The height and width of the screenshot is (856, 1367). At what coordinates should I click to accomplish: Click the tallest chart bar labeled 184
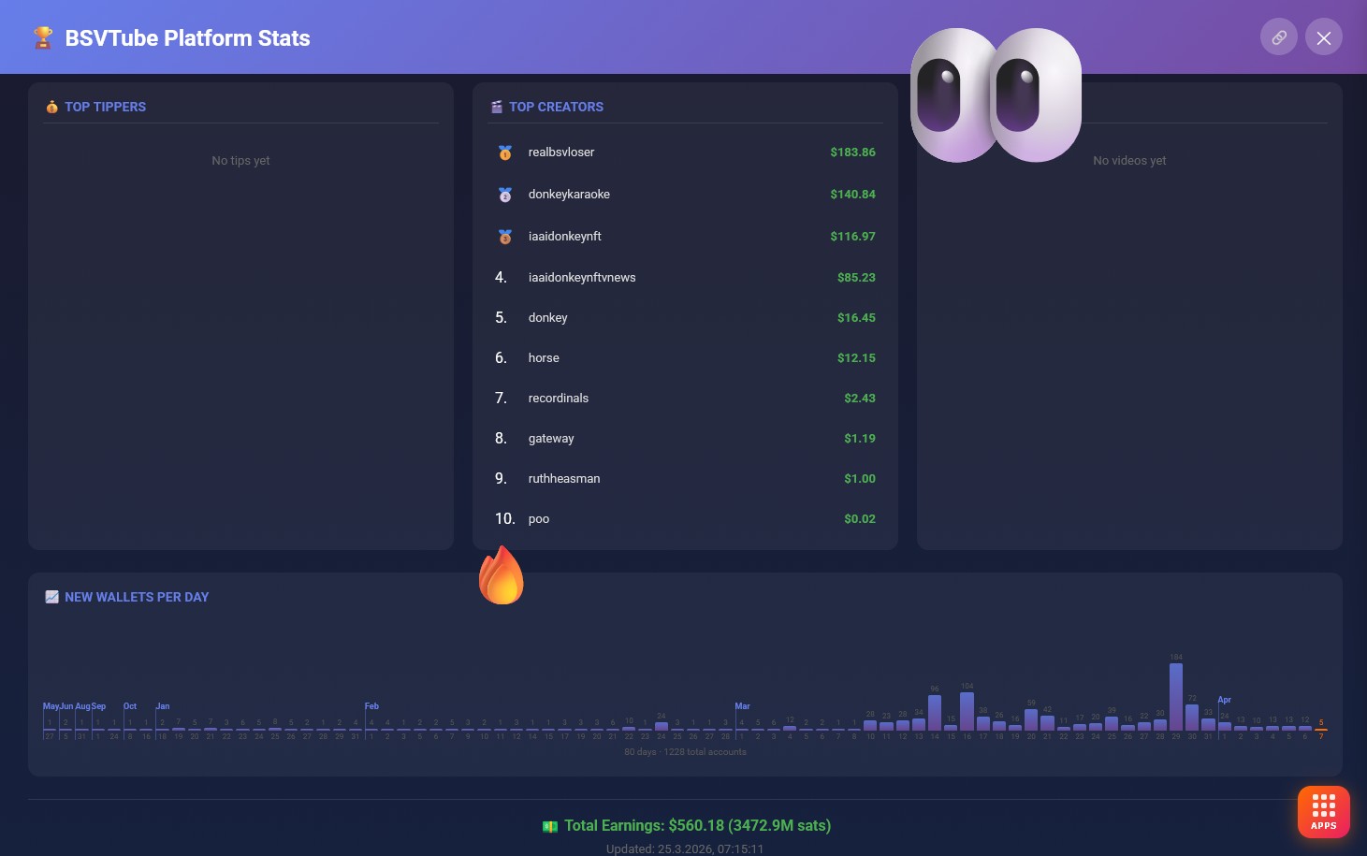tap(1176, 697)
